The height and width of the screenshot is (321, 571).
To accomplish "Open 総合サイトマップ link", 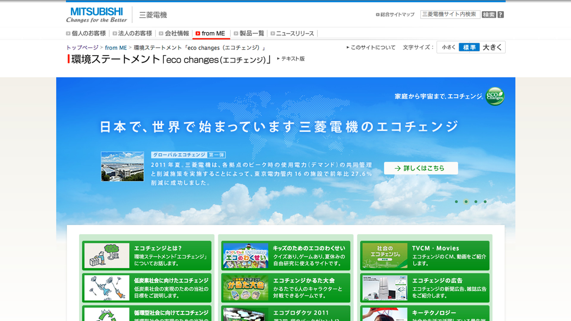I will (x=395, y=15).
